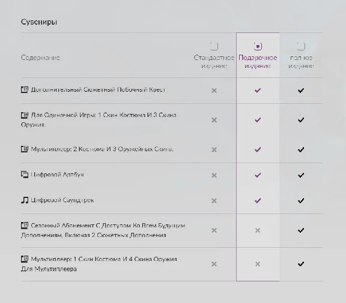Click the Стандартное издание column label
Screen dimensions: 346x303
click(x=214, y=61)
